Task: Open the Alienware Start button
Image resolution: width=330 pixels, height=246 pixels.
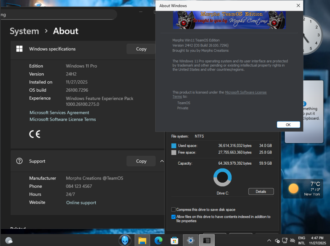Action: click(125, 240)
